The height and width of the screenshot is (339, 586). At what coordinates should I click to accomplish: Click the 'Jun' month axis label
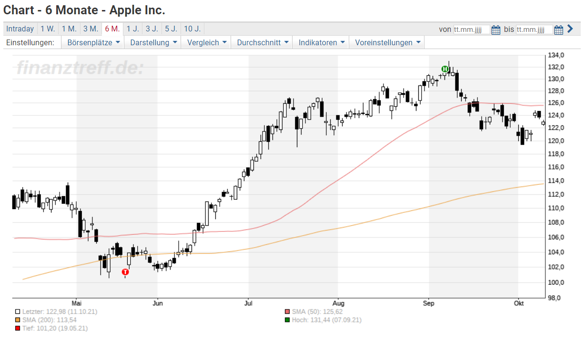[158, 303]
